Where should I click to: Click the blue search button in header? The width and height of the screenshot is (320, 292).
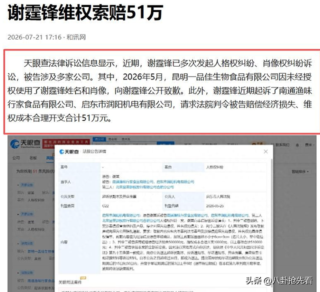[x=165, y=144]
